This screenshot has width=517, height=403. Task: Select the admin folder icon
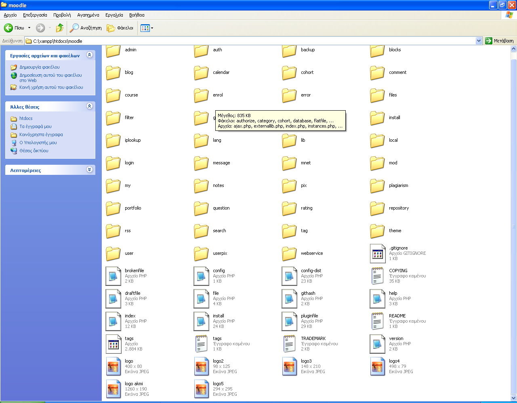113,50
